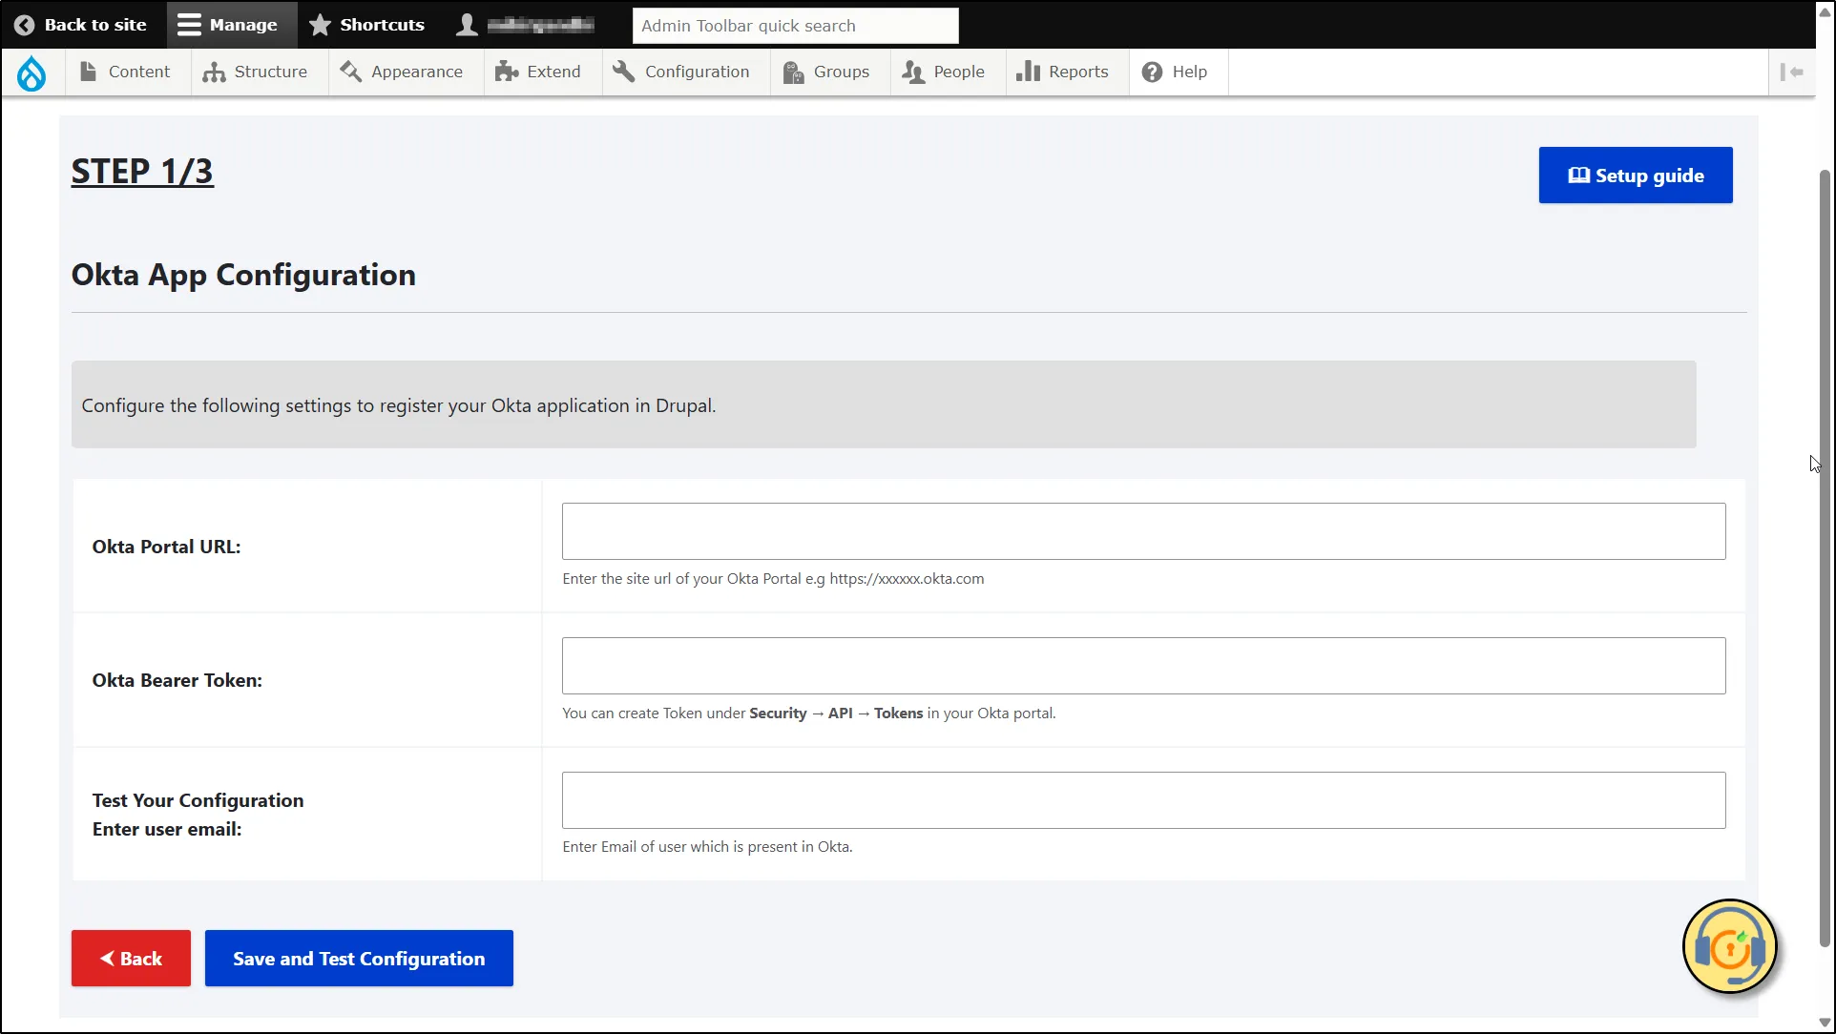The width and height of the screenshot is (1836, 1034).
Task: Click the Okta Bearer Token label
Action: point(177,680)
